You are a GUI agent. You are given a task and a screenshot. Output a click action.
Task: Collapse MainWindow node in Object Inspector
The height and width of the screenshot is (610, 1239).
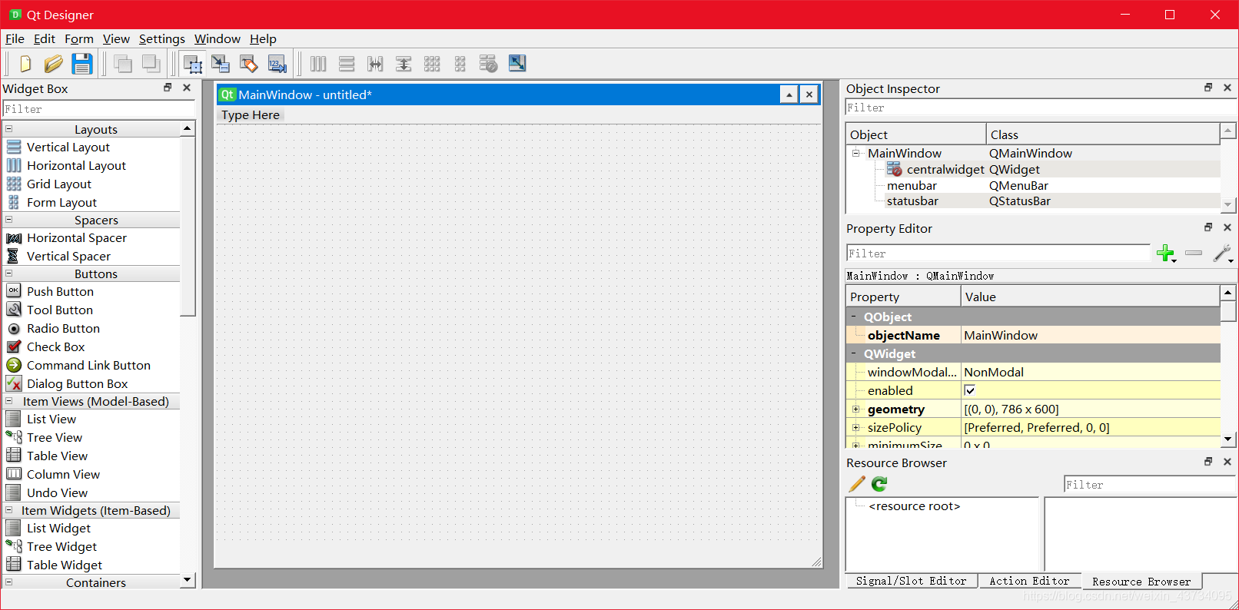point(855,153)
